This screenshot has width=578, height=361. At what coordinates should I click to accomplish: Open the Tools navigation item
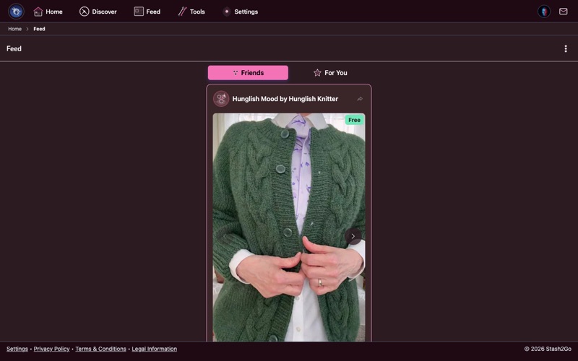tap(191, 12)
